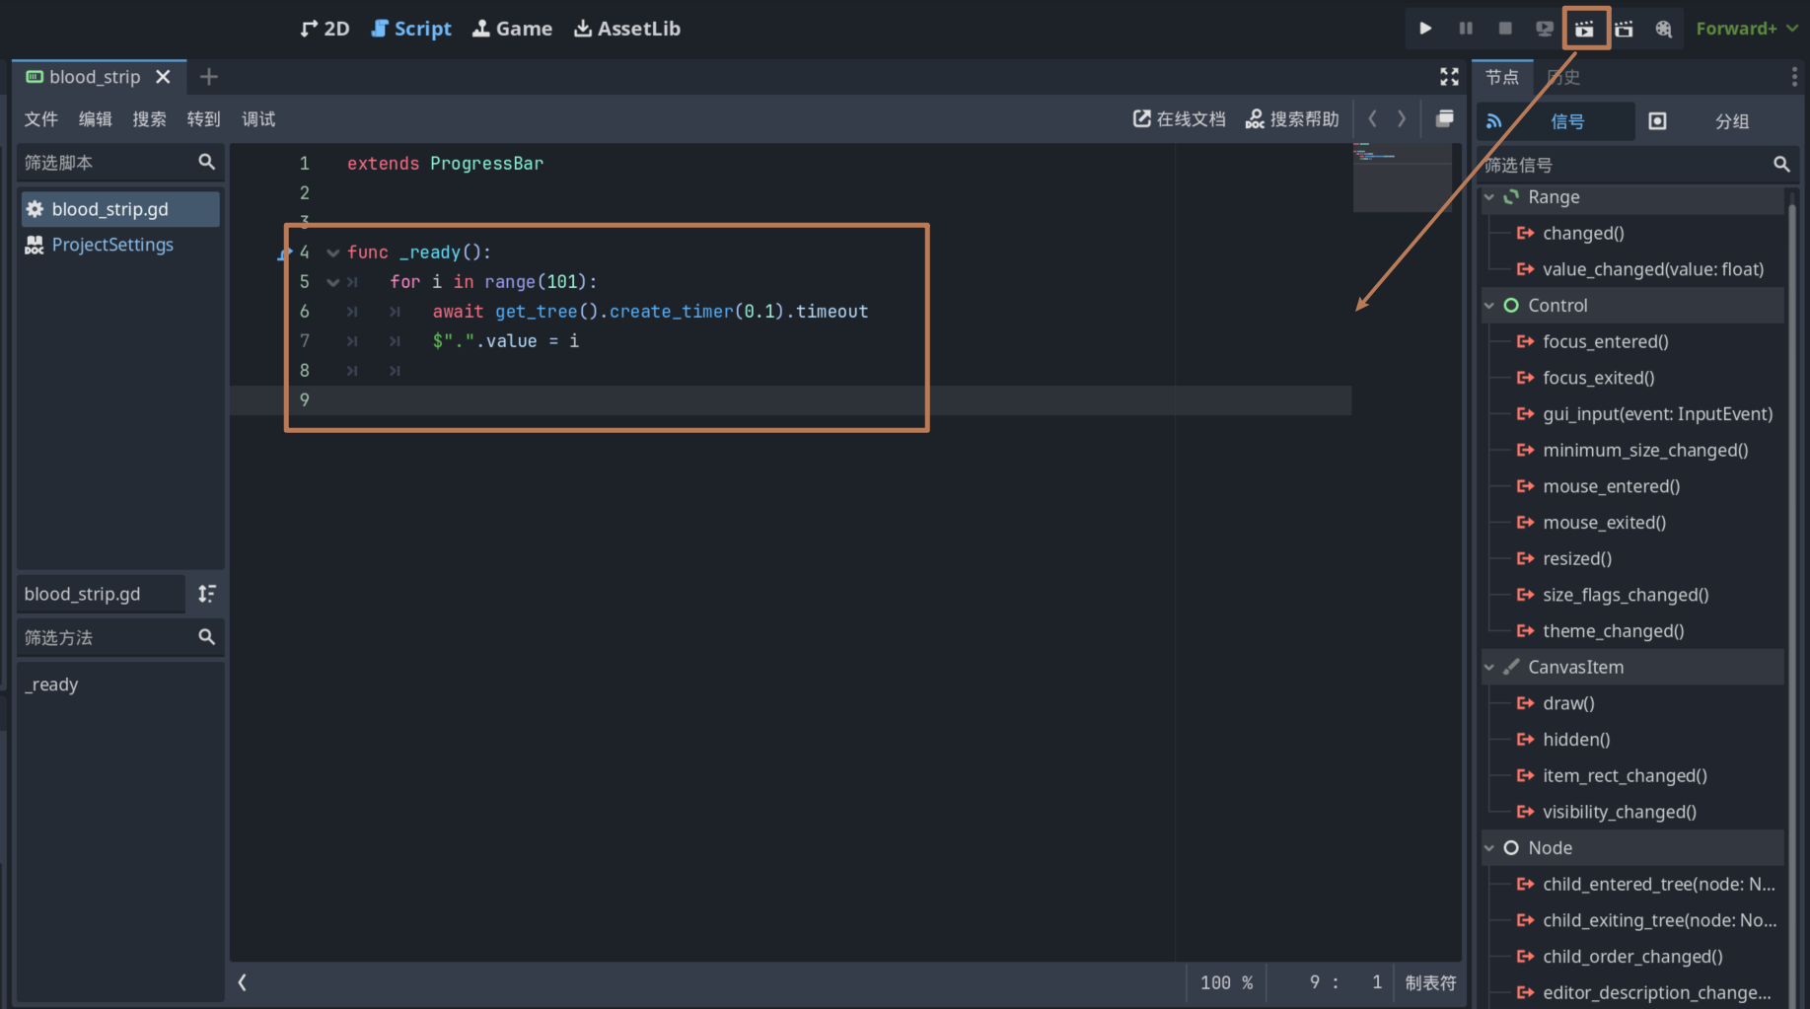Select the child_order_changed() signal
The height and width of the screenshot is (1009, 1810).
click(x=1633, y=957)
